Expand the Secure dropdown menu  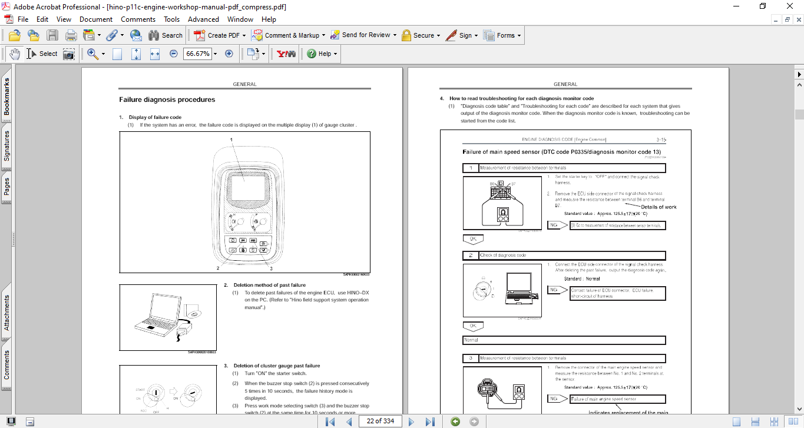[439, 35]
